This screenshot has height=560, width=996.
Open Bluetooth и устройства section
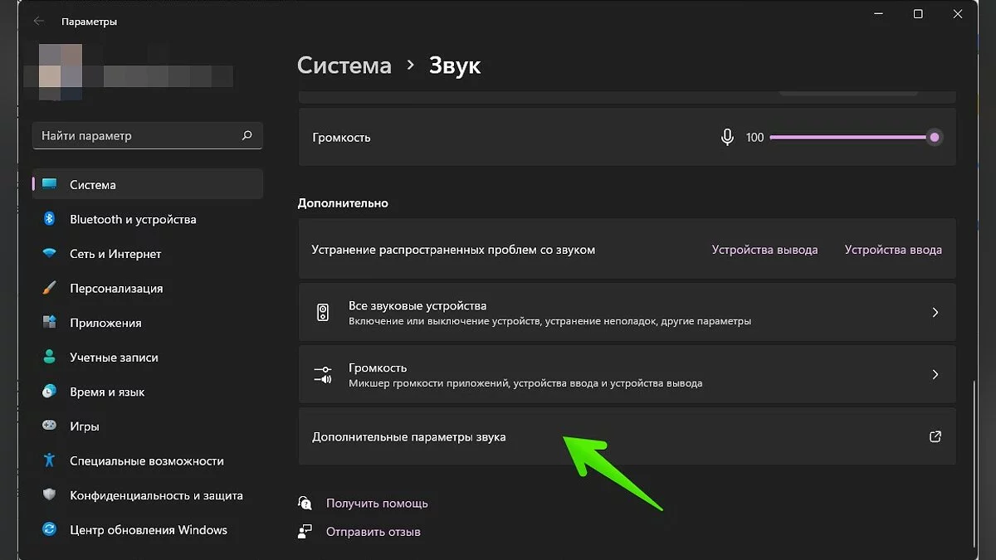click(133, 220)
